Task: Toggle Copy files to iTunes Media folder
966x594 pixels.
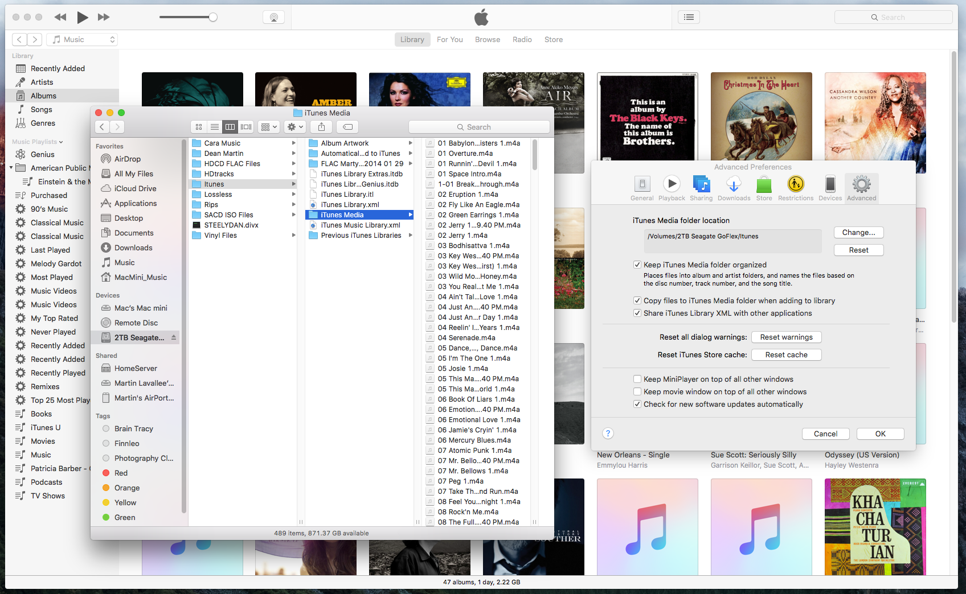Action: (637, 300)
